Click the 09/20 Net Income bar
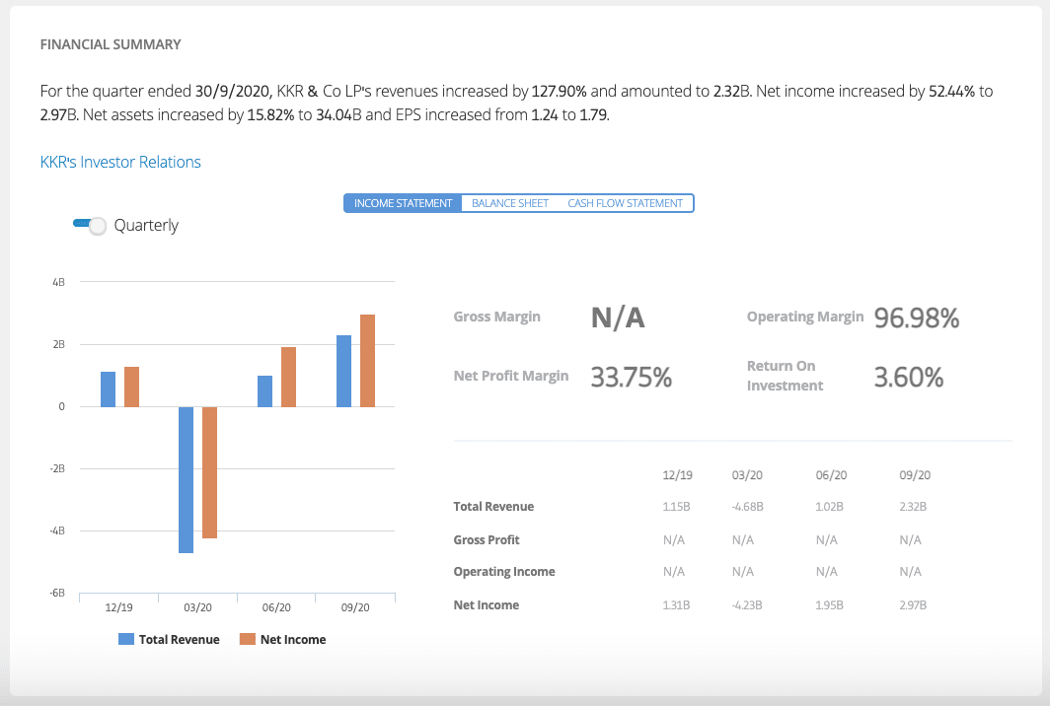 (368, 361)
